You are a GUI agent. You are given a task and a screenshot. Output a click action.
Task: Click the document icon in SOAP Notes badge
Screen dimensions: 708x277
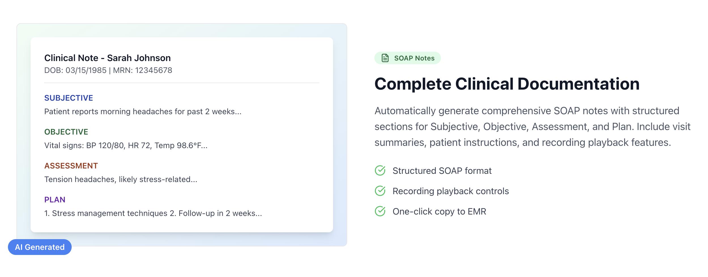coord(385,58)
